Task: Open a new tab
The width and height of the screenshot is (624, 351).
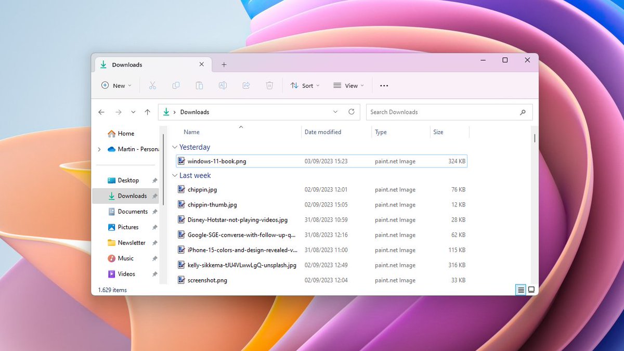Action: [x=224, y=64]
